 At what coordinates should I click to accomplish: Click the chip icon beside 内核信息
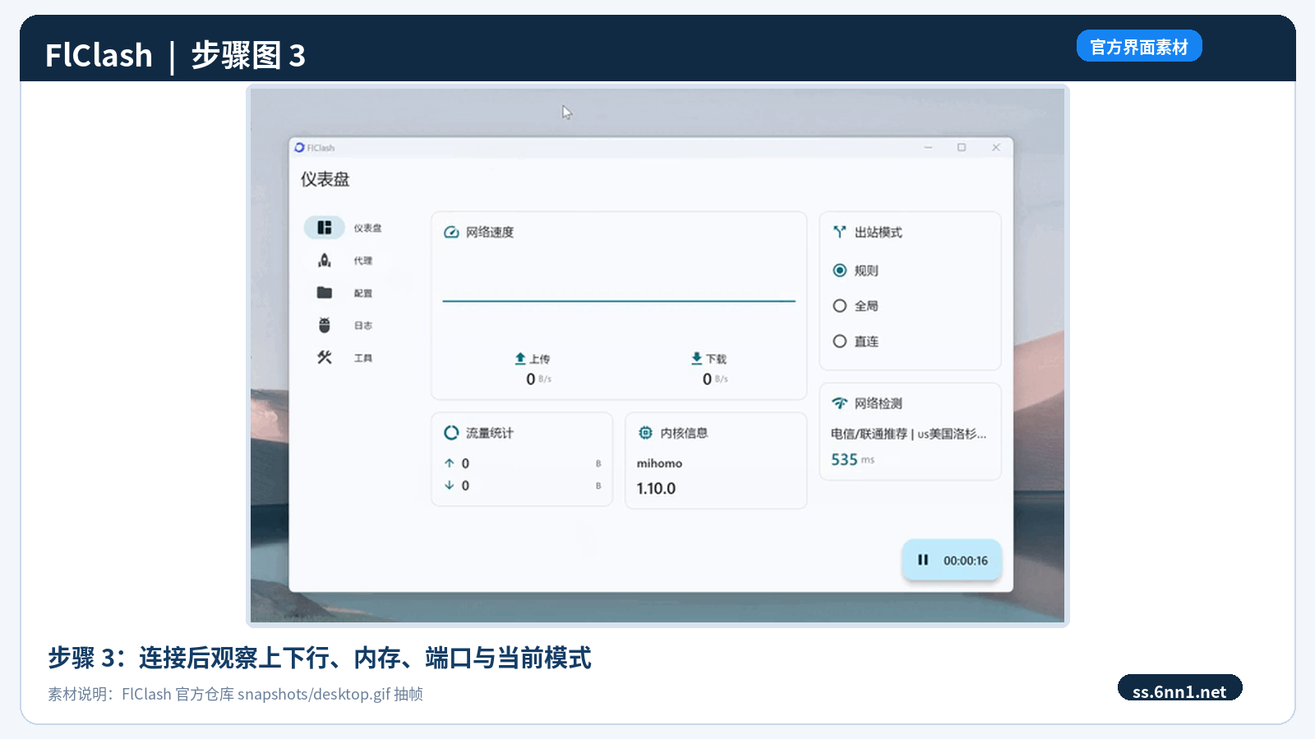tap(646, 433)
